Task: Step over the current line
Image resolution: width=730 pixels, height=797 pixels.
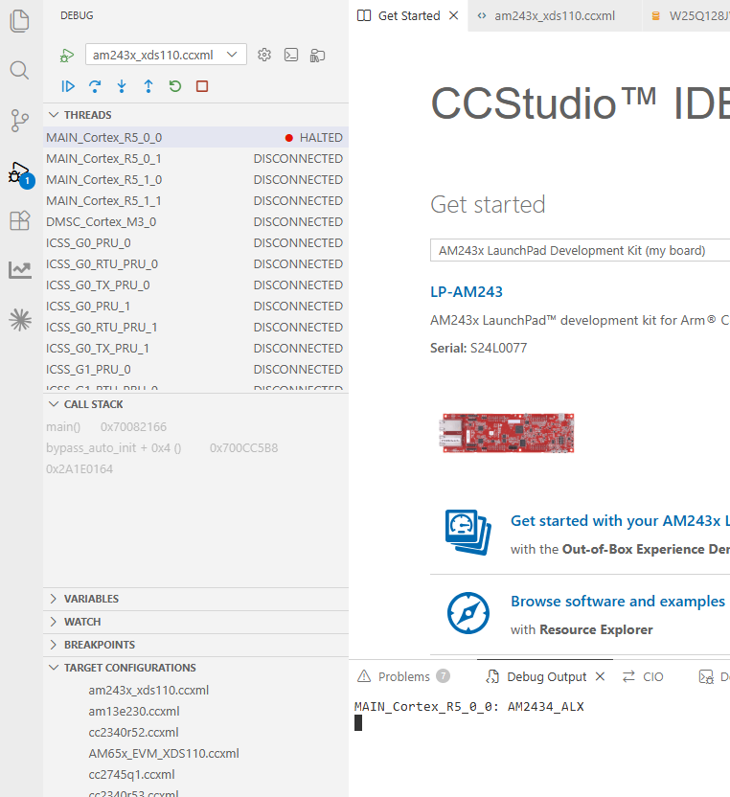Action: [95, 86]
